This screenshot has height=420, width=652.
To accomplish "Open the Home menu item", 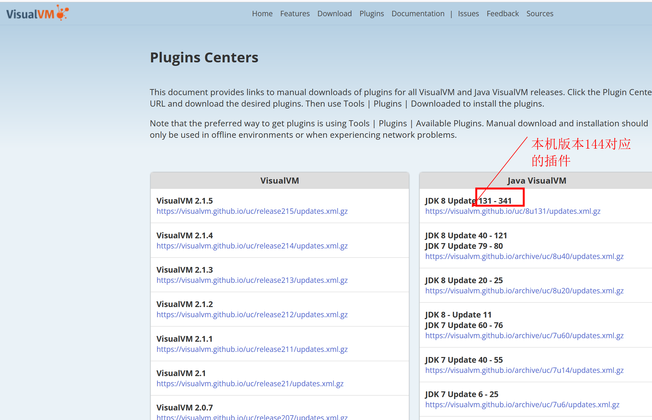I will (262, 14).
